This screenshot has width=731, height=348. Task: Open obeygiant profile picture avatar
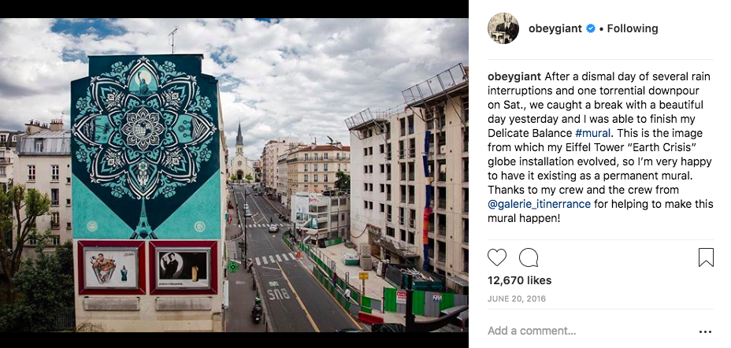tap(503, 28)
